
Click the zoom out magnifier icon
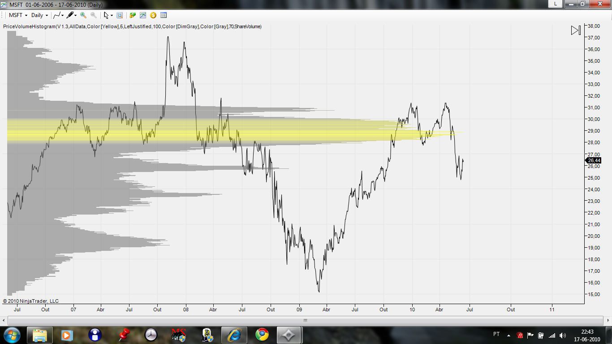[x=93, y=15]
